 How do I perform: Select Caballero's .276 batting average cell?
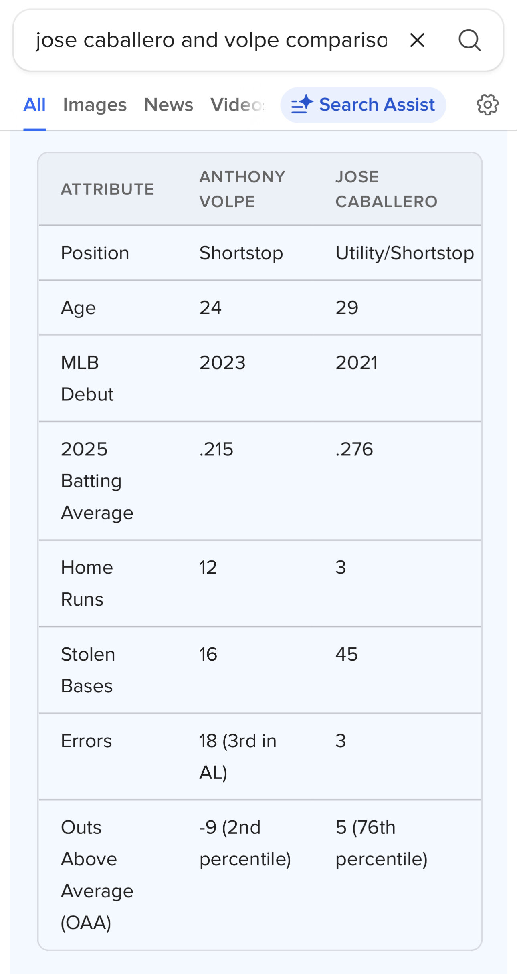pyautogui.click(x=354, y=449)
